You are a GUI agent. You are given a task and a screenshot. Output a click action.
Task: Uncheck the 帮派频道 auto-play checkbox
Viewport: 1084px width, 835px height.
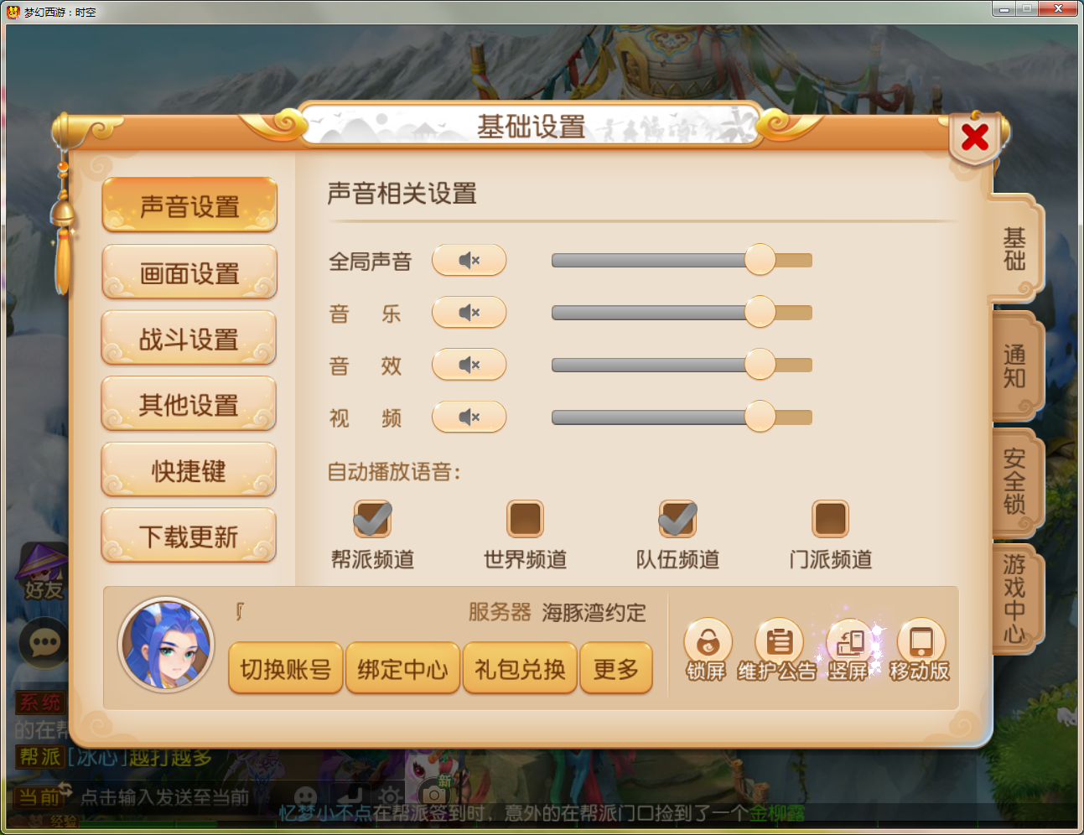point(372,519)
